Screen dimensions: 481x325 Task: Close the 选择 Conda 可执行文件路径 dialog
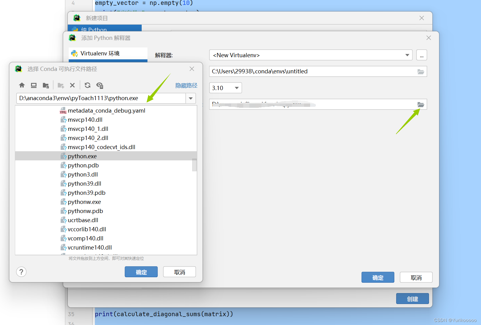click(x=192, y=69)
